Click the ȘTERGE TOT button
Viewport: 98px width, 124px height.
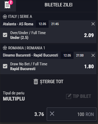48,82
